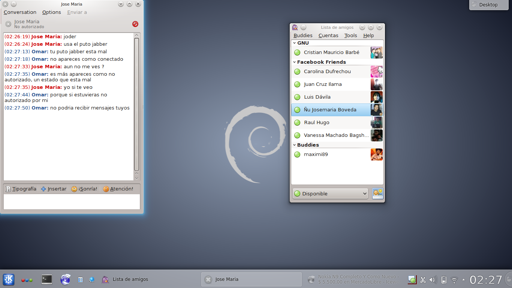Viewport: 512px width, 288px height.
Task: Select buddy Ñu Josemaria Boveda
Action: tap(337, 110)
